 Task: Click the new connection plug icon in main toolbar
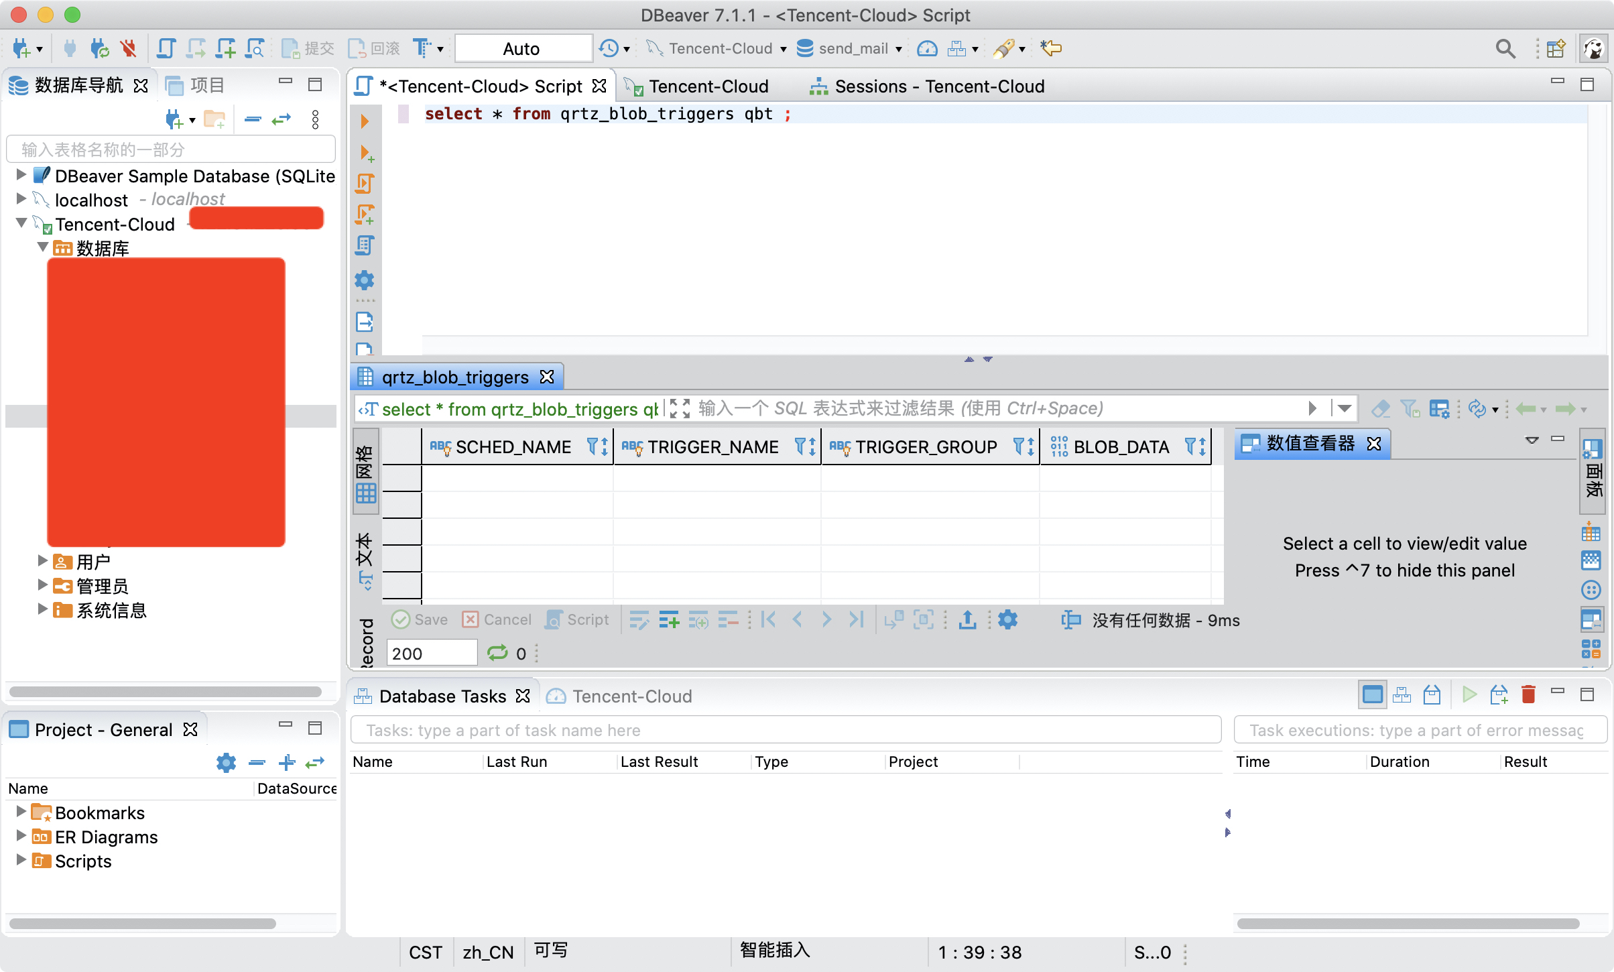(x=21, y=48)
